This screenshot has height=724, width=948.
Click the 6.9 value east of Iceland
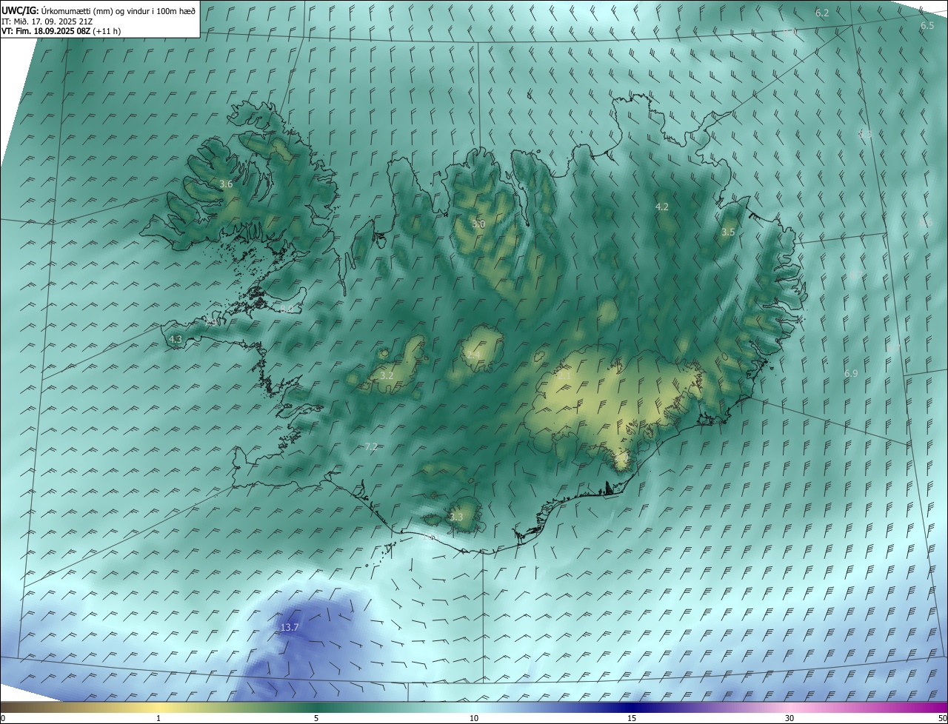851,373
